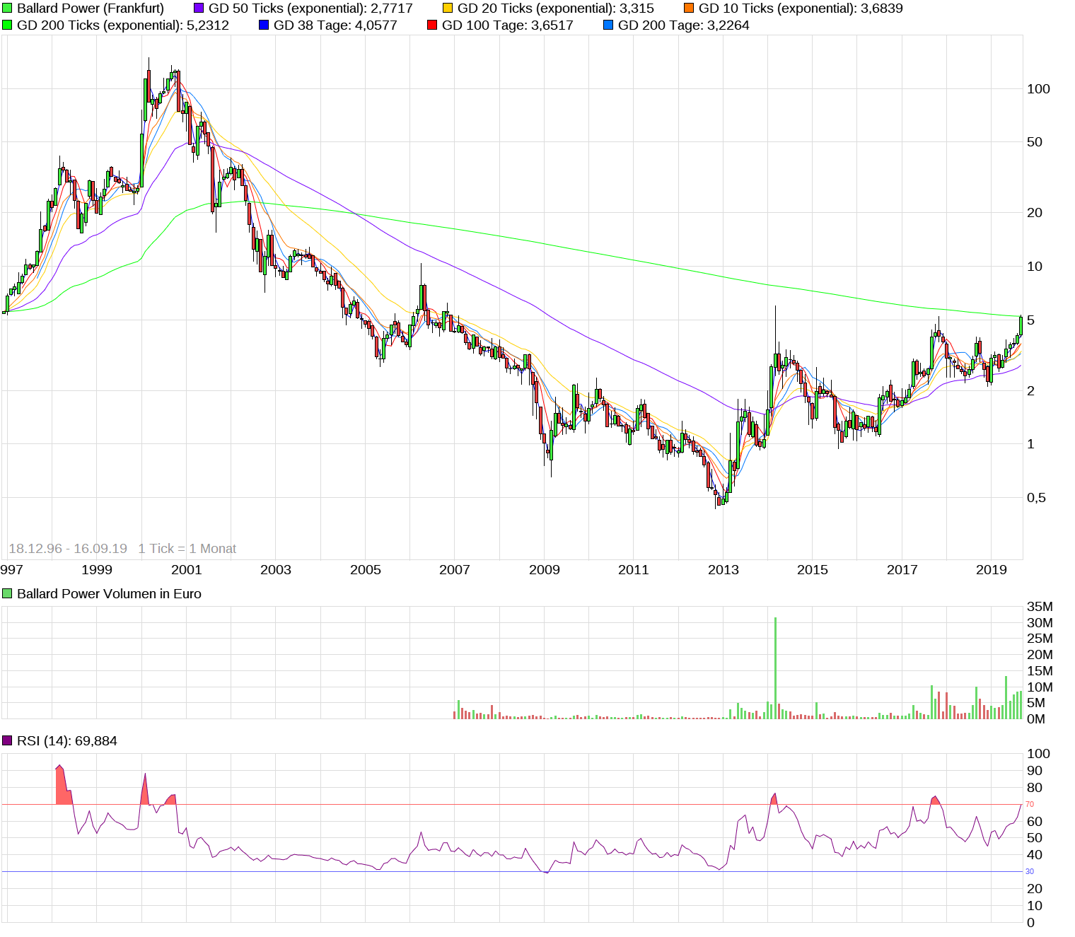1075x937 pixels.
Task: Click the orange GD 10 Ticks indicator swatch
Action: point(690,8)
